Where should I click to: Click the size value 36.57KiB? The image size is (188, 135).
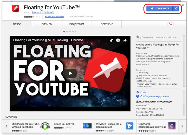(149, 112)
